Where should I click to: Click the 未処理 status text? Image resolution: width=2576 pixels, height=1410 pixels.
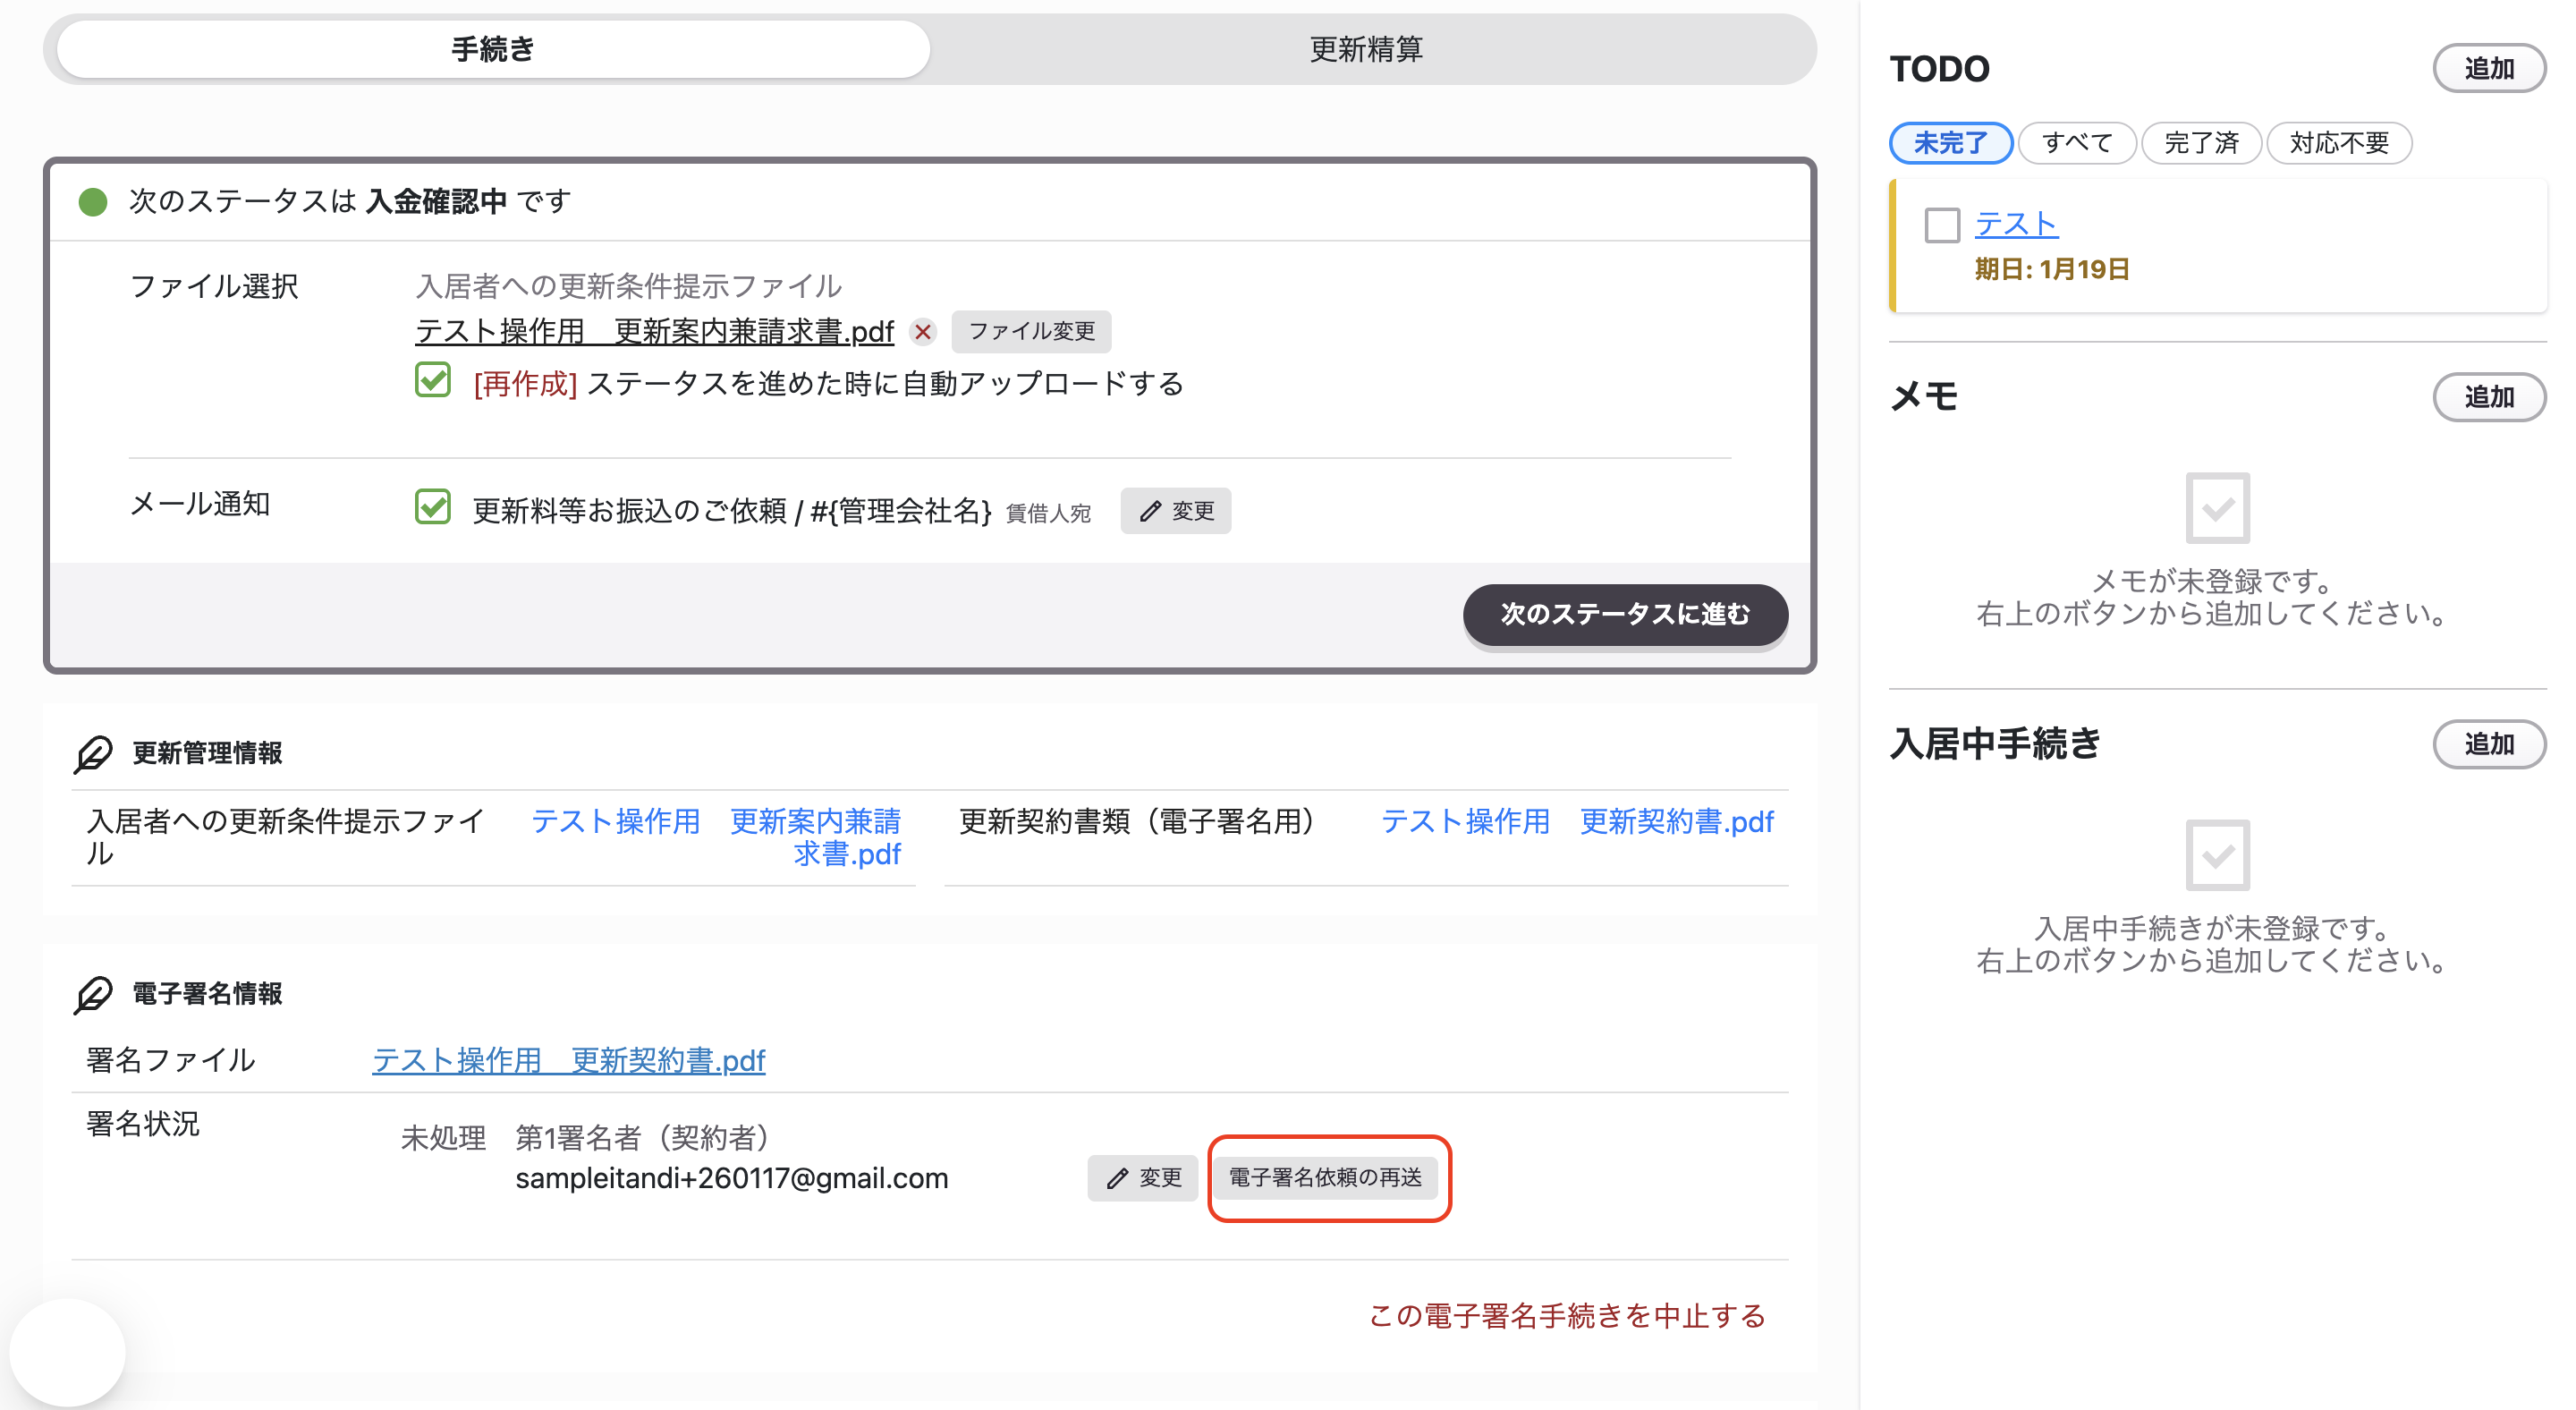(x=443, y=1138)
